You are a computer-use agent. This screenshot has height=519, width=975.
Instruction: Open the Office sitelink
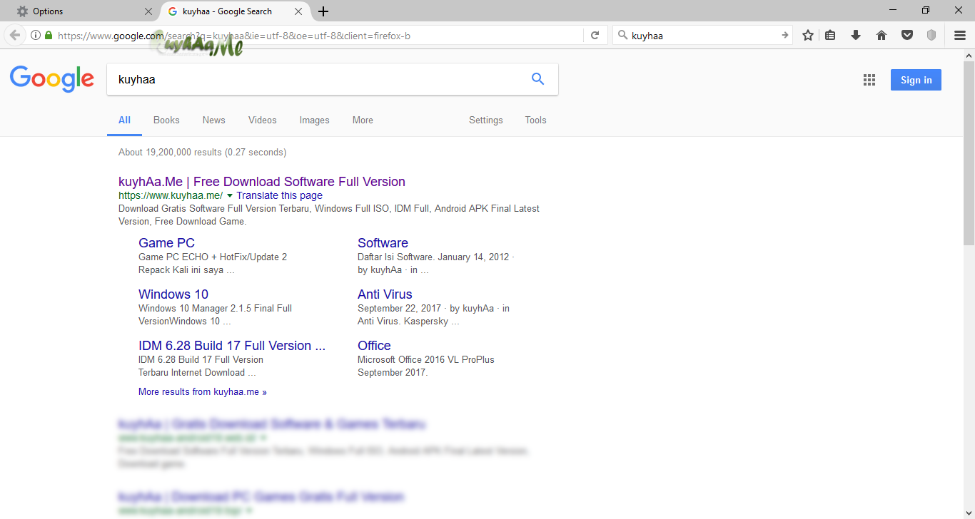click(374, 346)
